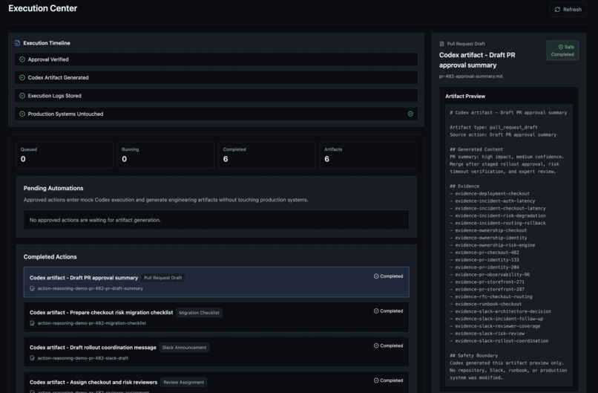Click the evidence-pr-observability-96 line
The height and width of the screenshot is (393, 598).
click(490, 275)
